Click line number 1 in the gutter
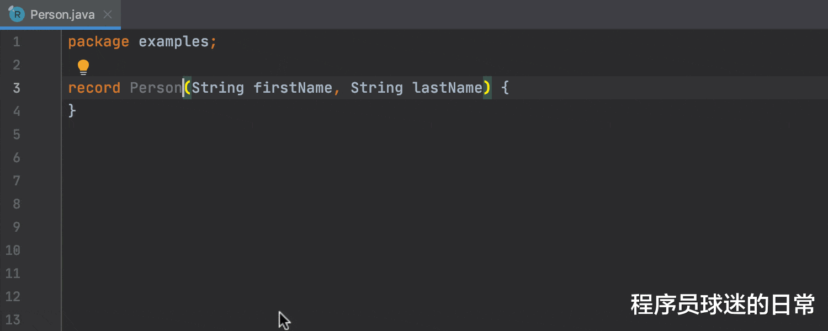 pyautogui.click(x=16, y=42)
